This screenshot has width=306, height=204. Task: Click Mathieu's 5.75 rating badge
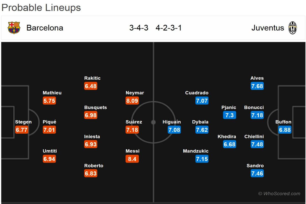49,101
